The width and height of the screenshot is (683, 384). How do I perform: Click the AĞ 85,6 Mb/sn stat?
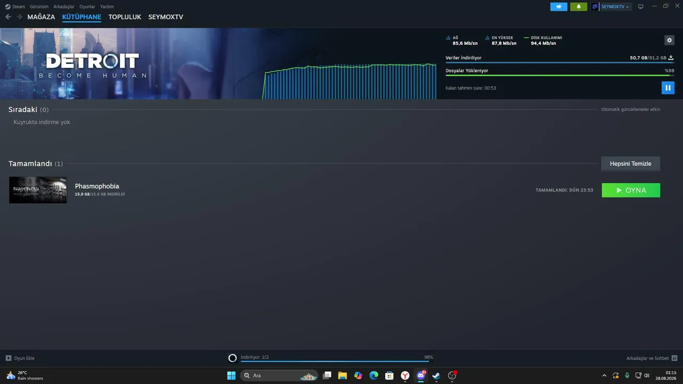pyautogui.click(x=462, y=41)
